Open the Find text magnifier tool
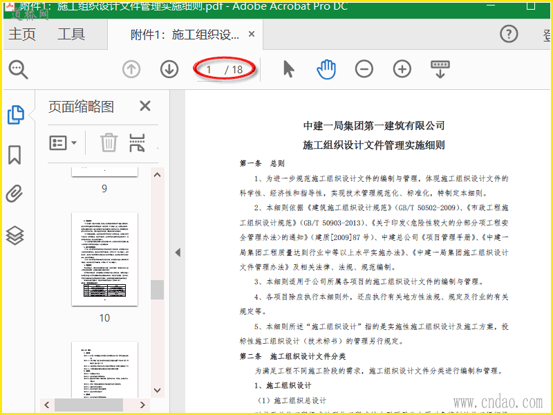The width and height of the screenshot is (553, 415). (18, 70)
